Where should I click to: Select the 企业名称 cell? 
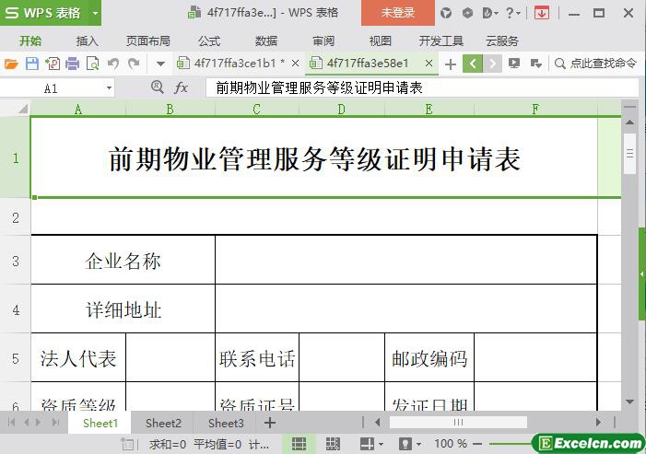[123, 261]
